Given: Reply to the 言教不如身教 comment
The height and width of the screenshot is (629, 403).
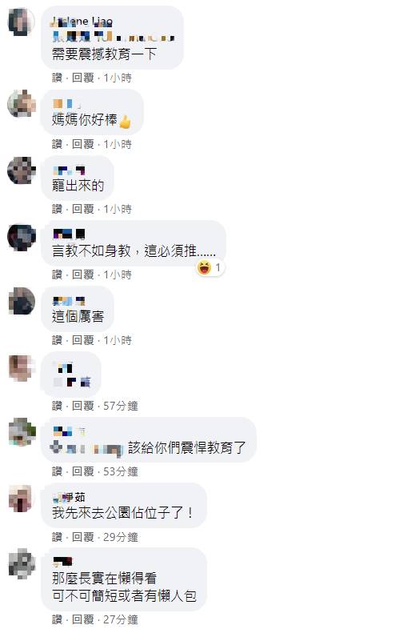Looking at the screenshot, I should pos(82,274).
